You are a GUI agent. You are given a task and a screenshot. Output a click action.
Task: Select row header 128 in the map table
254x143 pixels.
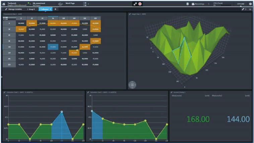pyautogui.click(x=9, y=47)
